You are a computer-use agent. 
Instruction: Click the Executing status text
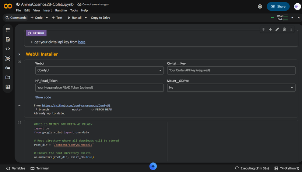click(254, 168)
